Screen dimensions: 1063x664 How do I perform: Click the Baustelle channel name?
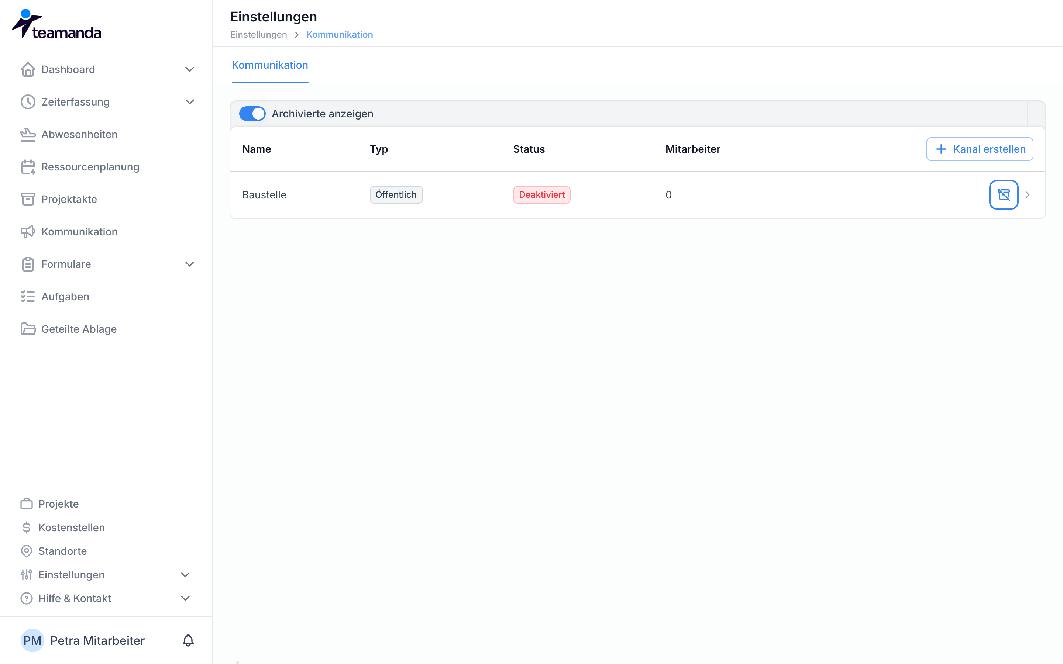tap(264, 195)
